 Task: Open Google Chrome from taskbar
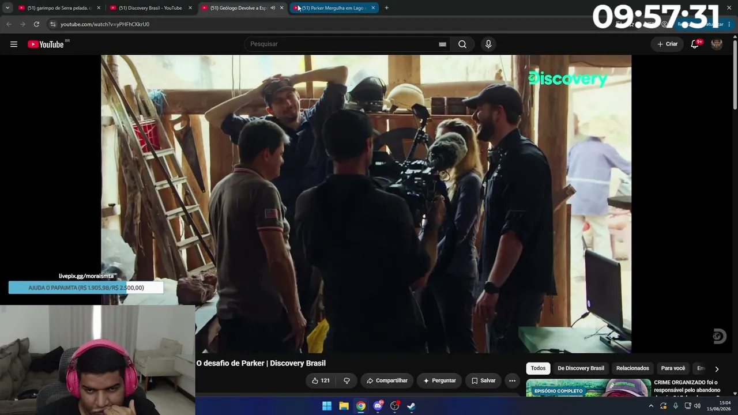click(x=360, y=406)
